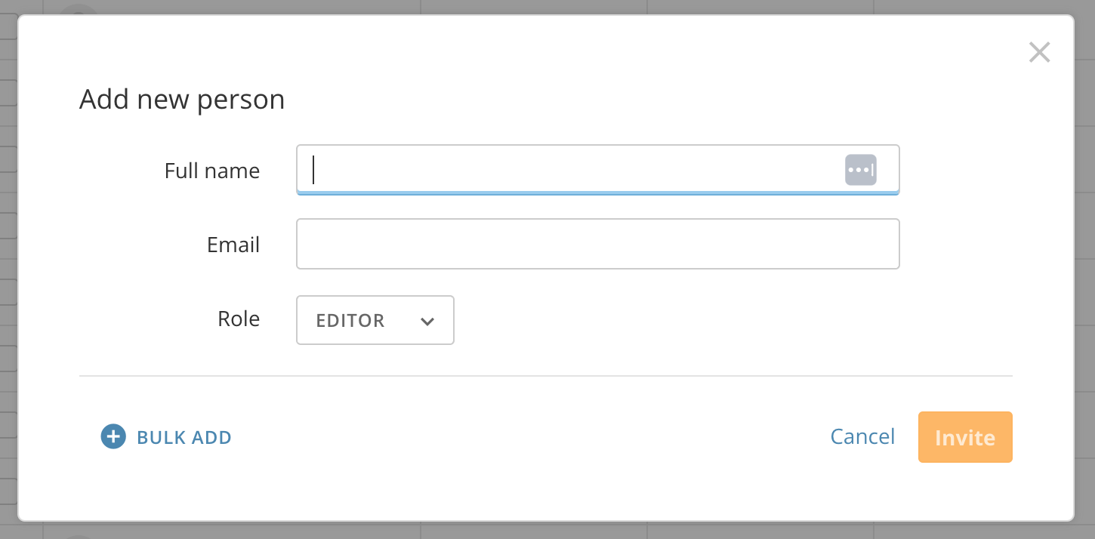Click inside the Full name input field

point(529,169)
